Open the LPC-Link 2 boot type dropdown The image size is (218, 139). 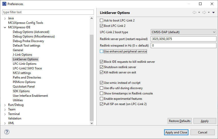183,32
